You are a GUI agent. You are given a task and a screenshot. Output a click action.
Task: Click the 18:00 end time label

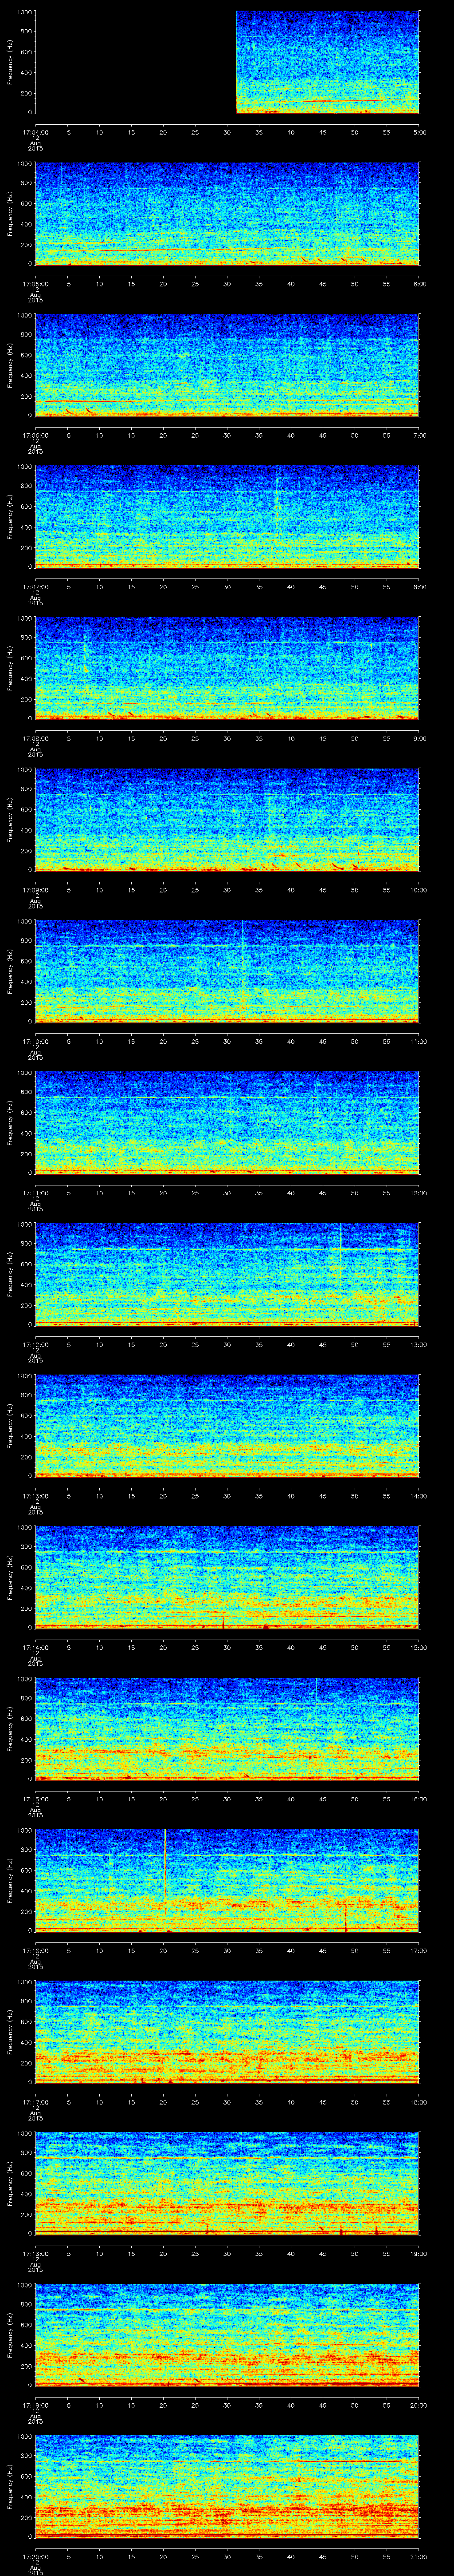(x=418, y=2101)
